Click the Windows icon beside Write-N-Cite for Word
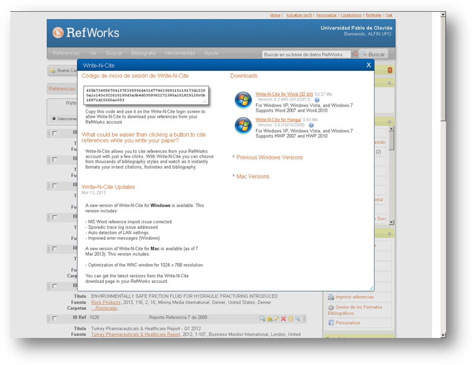This screenshot has width=473, height=365. pyautogui.click(x=243, y=100)
